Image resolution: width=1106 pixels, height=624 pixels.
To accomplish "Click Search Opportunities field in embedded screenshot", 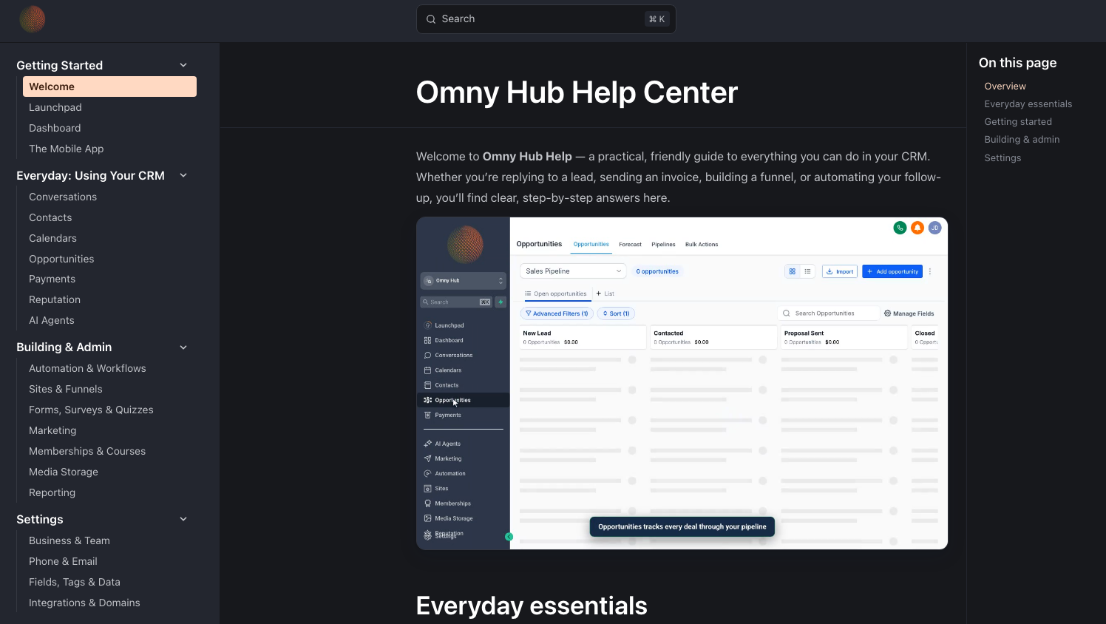I will click(x=829, y=313).
